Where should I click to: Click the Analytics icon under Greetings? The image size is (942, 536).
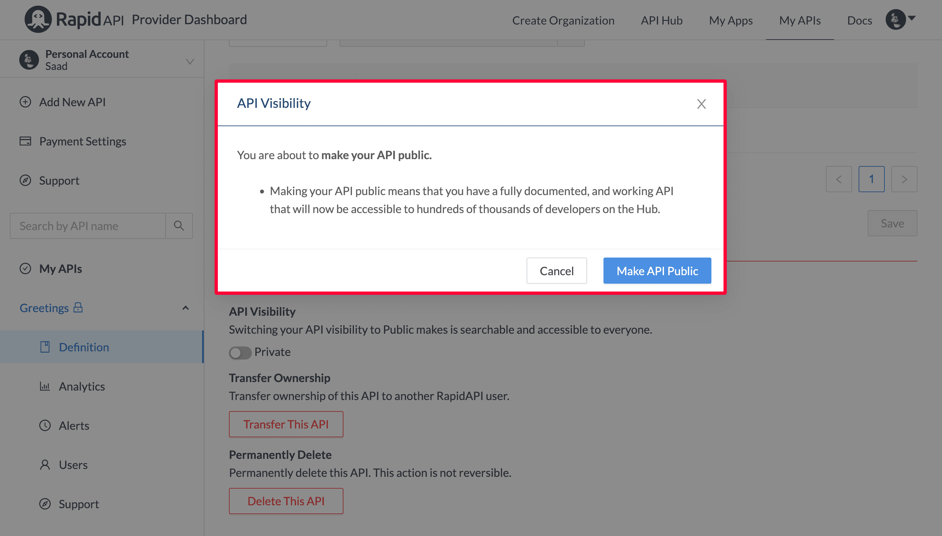point(45,386)
